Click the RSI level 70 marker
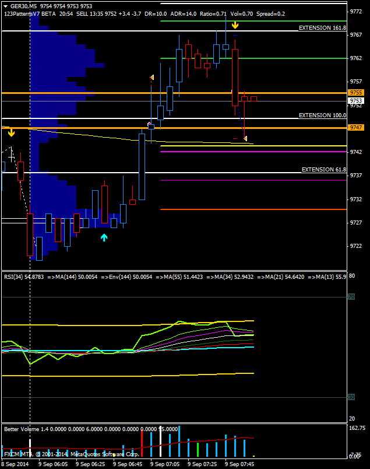The image size is (370, 469). 351,297
